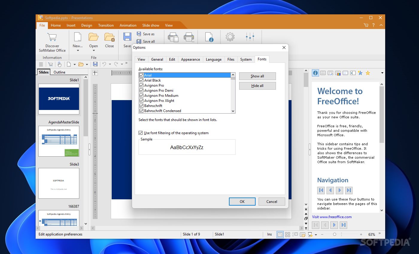Click sidebar Navigation next page button
419x254 pixels.
339,190
